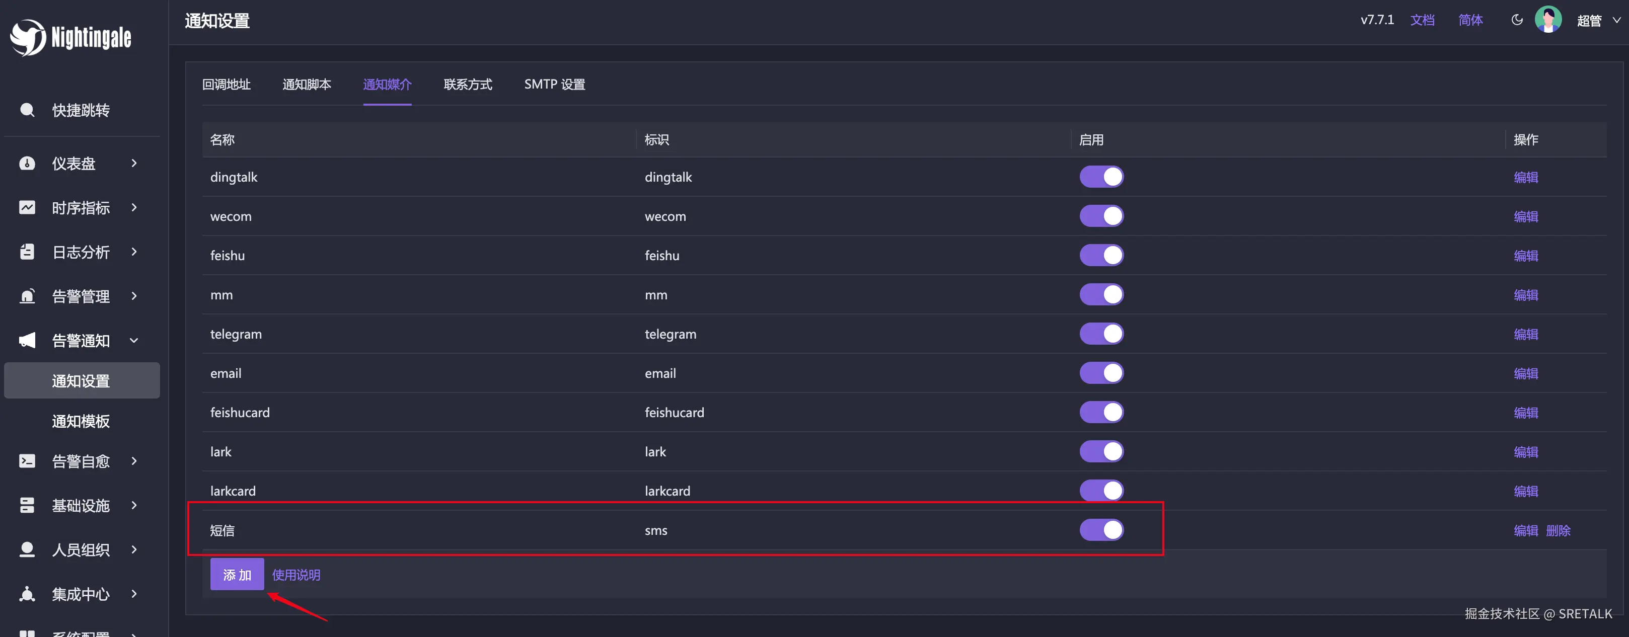Switch to the SMTP 设置 tab
Viewport: 1629px width, 637px height.
[x=554, y=84]
